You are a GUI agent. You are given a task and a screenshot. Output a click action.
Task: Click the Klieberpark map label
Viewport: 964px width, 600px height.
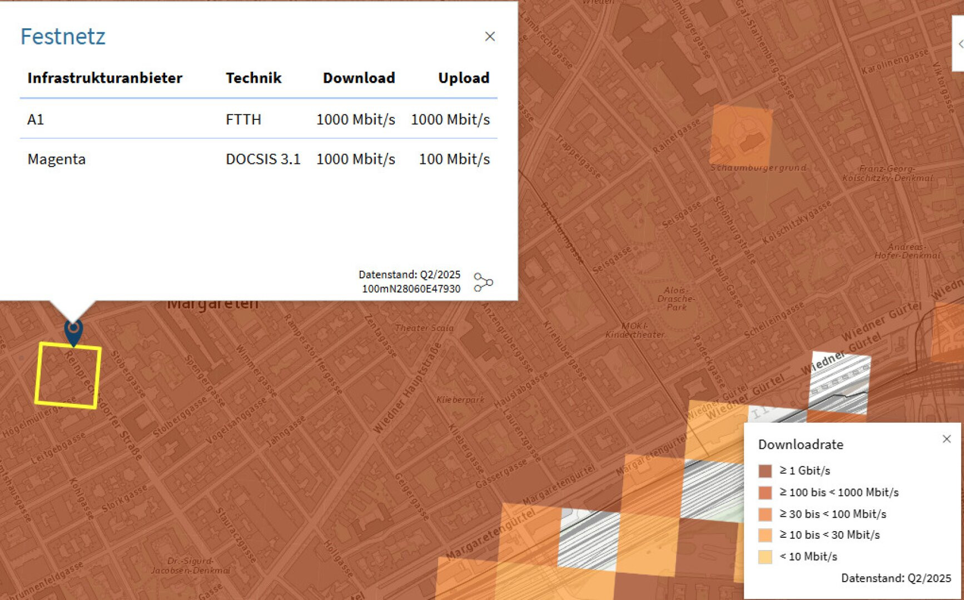pyautogui.click(x=460, y=399)
